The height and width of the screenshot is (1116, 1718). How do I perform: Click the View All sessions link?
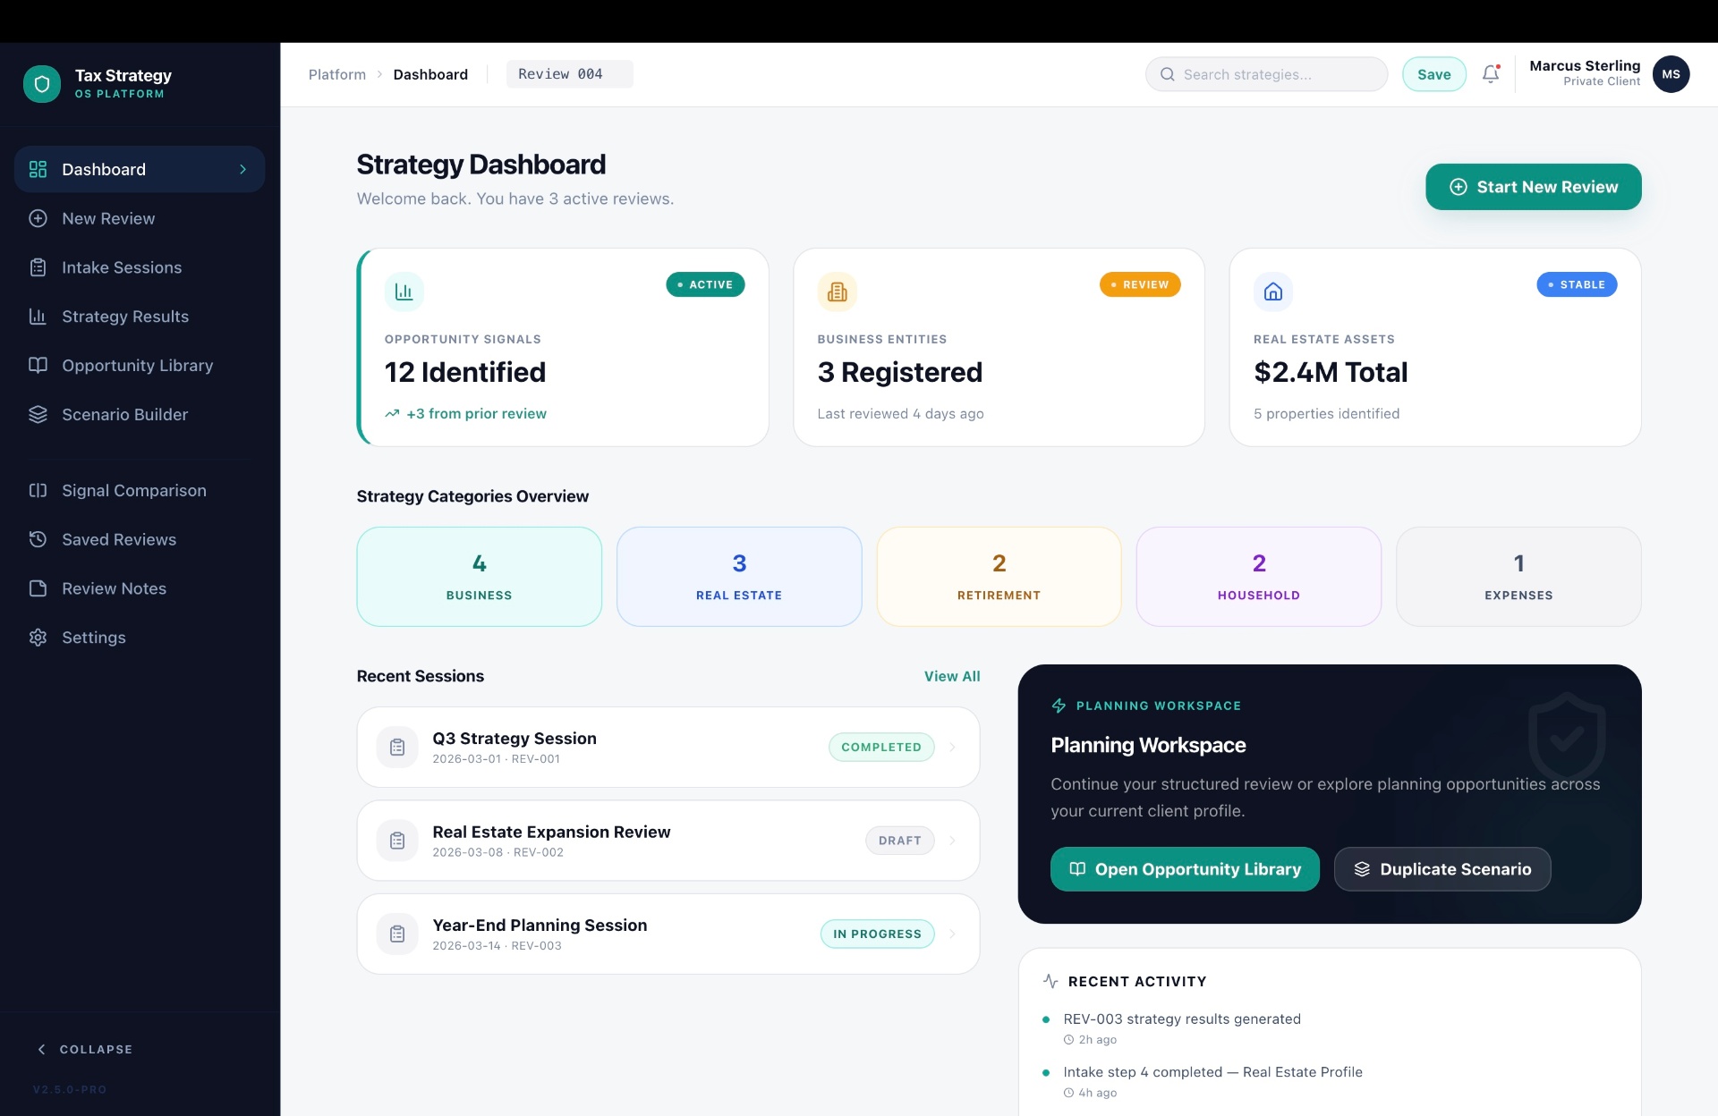tap(952, 676)
